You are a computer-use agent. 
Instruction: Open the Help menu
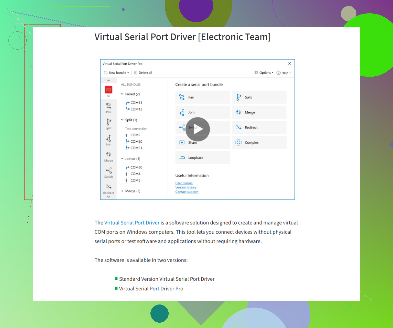[284, 73]
